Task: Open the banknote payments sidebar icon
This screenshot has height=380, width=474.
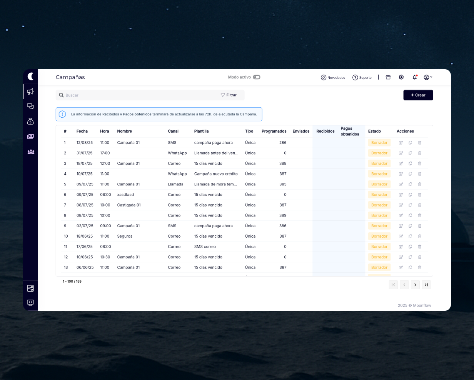Action: point(30,137)
